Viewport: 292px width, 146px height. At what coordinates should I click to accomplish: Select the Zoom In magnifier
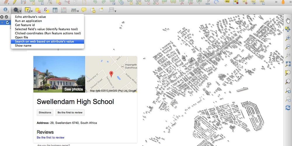pos(288,38)
